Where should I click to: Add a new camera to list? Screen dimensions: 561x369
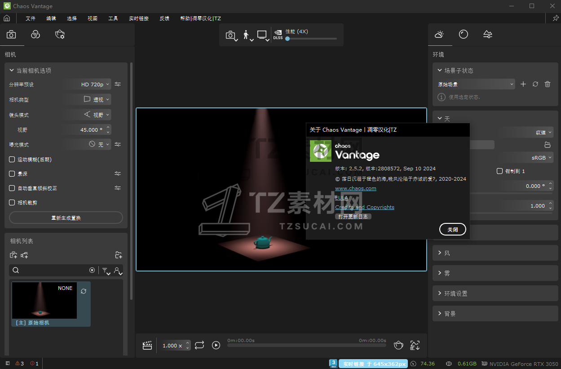pos(14,255)
